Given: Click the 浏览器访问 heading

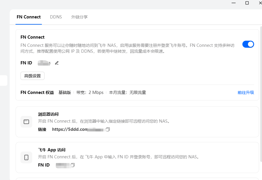Looking at the screenshot, I should pos(48,114).
